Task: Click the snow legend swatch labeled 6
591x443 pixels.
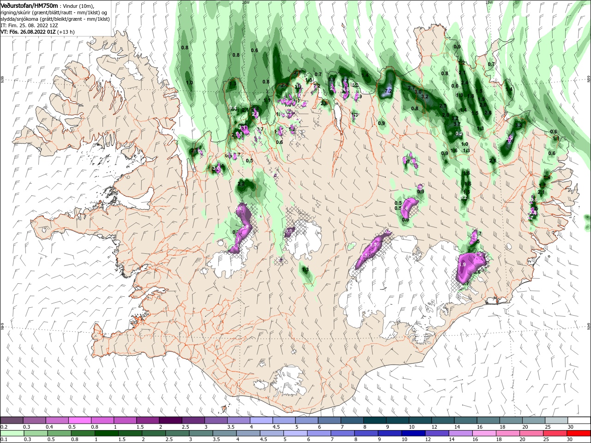Action: (x=329, y=420)
